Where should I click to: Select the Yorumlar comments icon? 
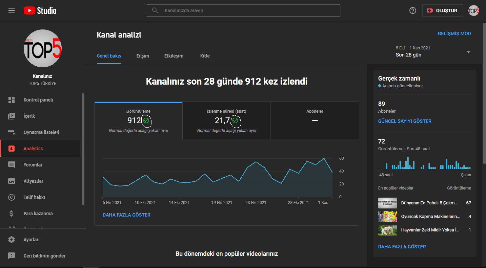pyautogui.click(x=12, y=165)
